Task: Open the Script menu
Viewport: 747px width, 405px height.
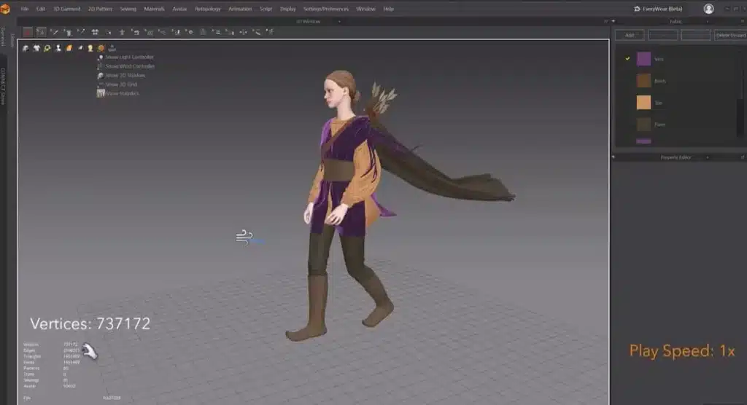Action: coord(266,9)
